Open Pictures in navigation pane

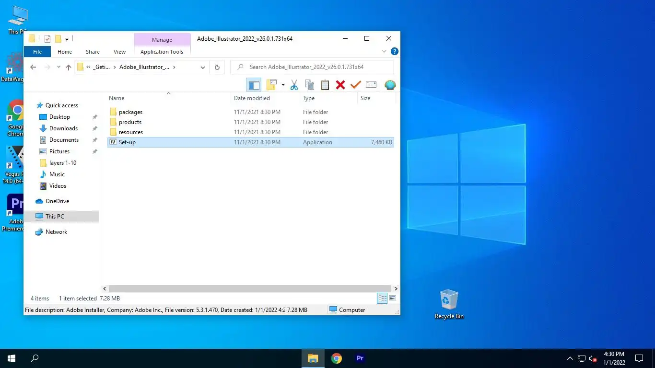59,151
